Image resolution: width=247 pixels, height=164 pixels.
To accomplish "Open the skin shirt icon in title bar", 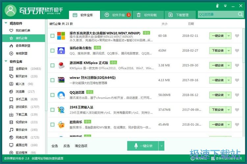I will 218,6.
